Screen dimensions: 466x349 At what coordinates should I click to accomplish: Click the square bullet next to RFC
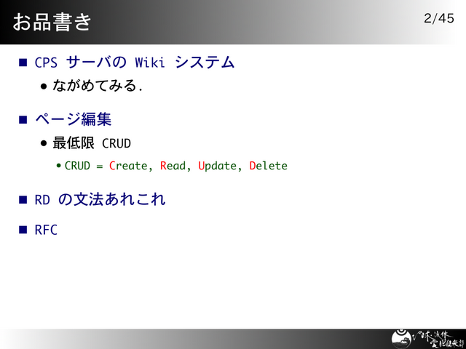[x=23, y=230]
